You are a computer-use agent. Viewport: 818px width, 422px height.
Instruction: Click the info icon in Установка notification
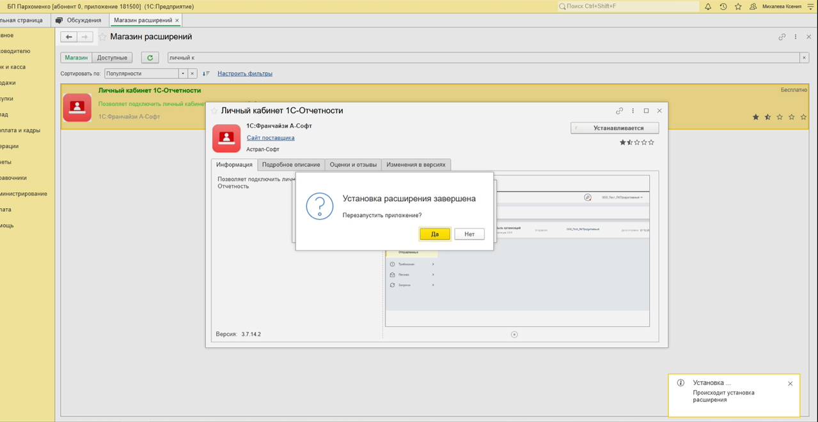coord(680,383)
